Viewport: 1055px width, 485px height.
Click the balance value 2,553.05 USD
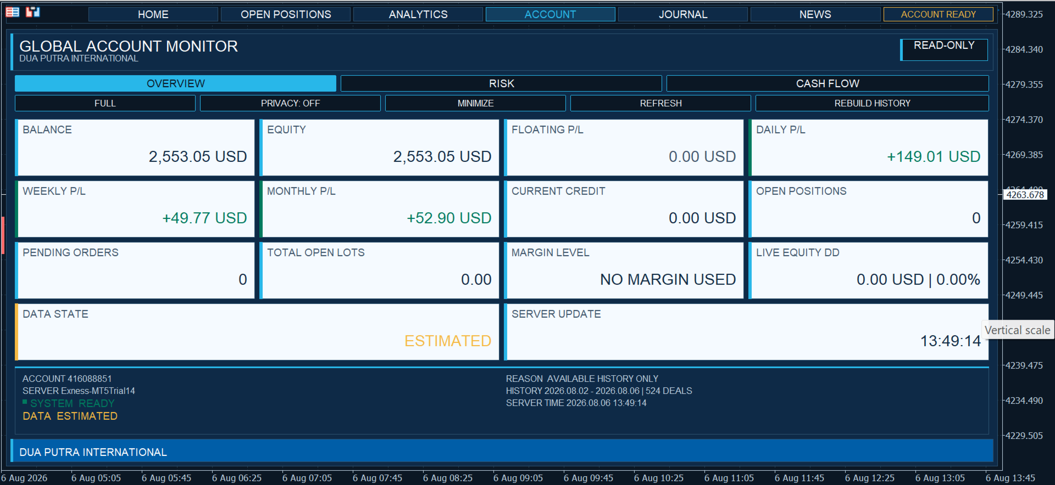tap(198, 157)
